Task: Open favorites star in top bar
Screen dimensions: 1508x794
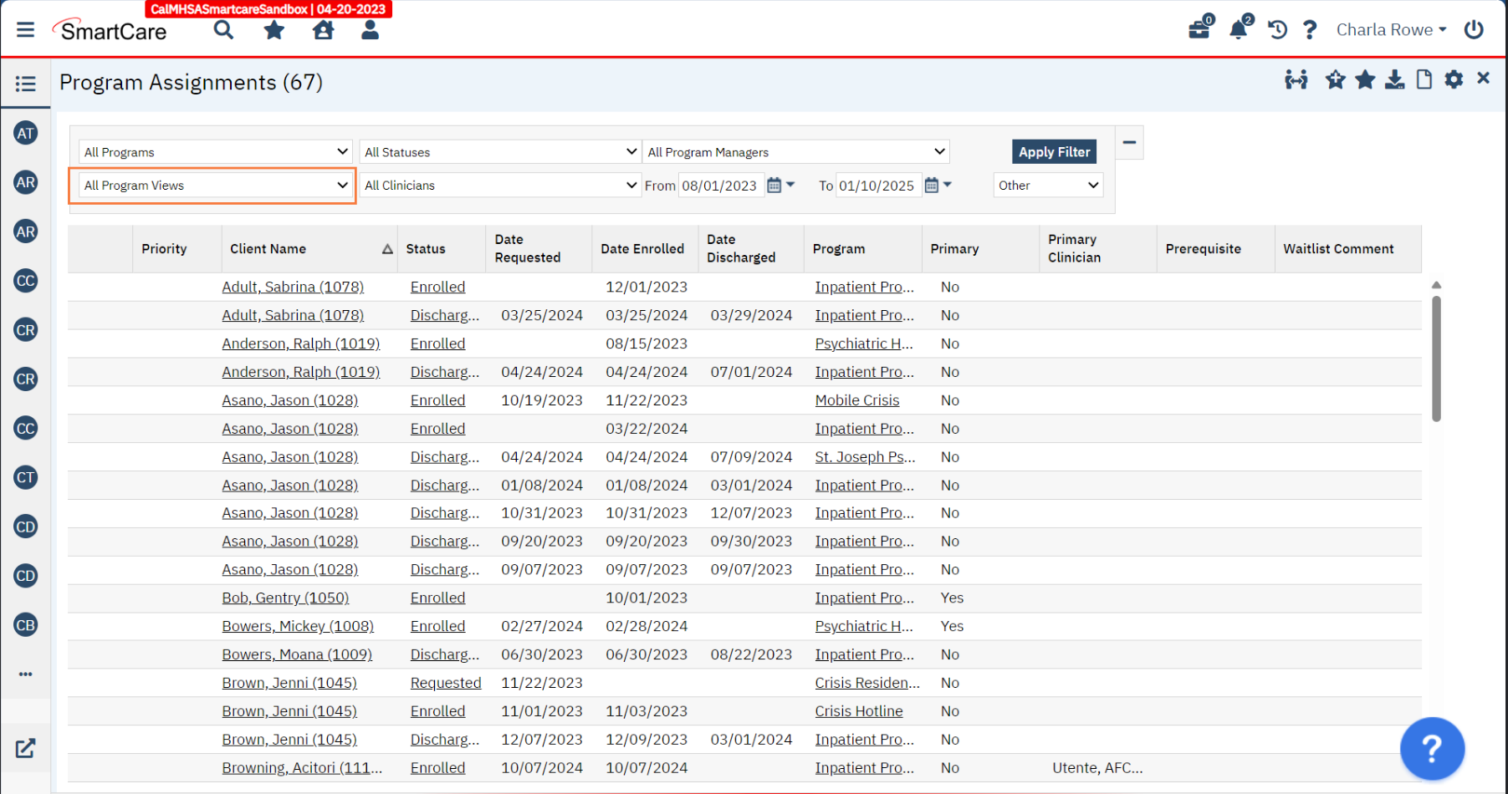Action: [273, 31]
